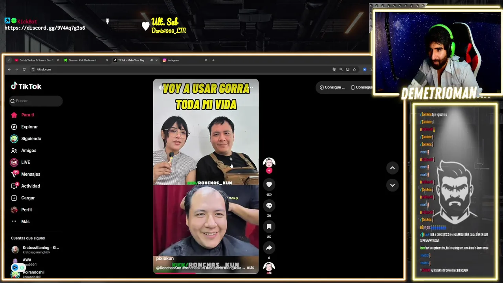Screen dimensions: 503x283
Task: Save video with bookmark icon
Action: tap(269, 226)
